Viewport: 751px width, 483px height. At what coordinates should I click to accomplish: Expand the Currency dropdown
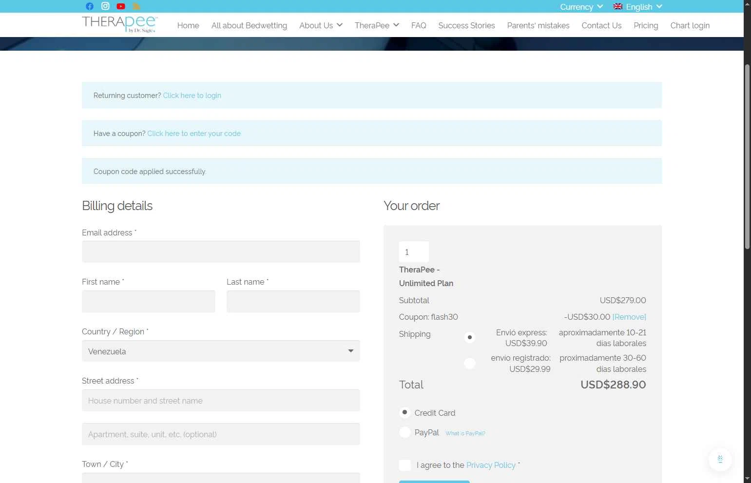(581, 7)
